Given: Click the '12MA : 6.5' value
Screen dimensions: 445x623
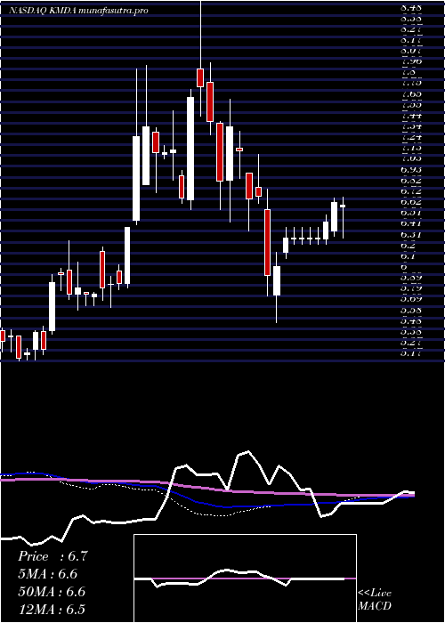Looking at the screenshot, I should (52, 610).
